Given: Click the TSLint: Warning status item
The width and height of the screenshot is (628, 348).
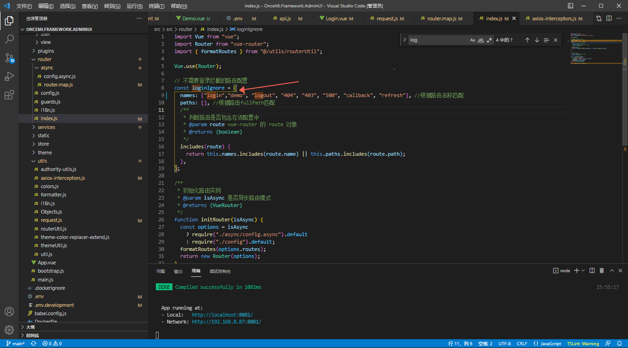Looking at the screenshot, I should [x=583, y=344].
